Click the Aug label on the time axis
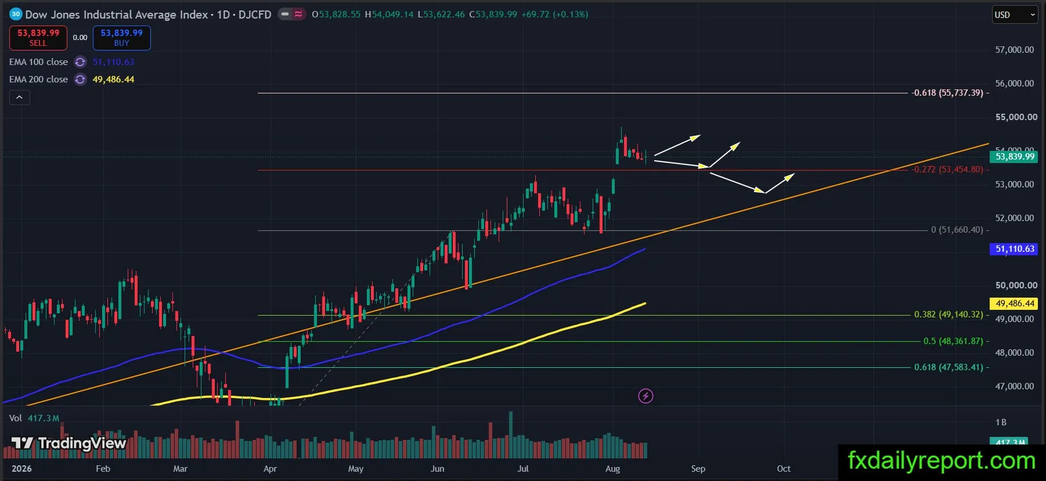 tap(612, 469)
